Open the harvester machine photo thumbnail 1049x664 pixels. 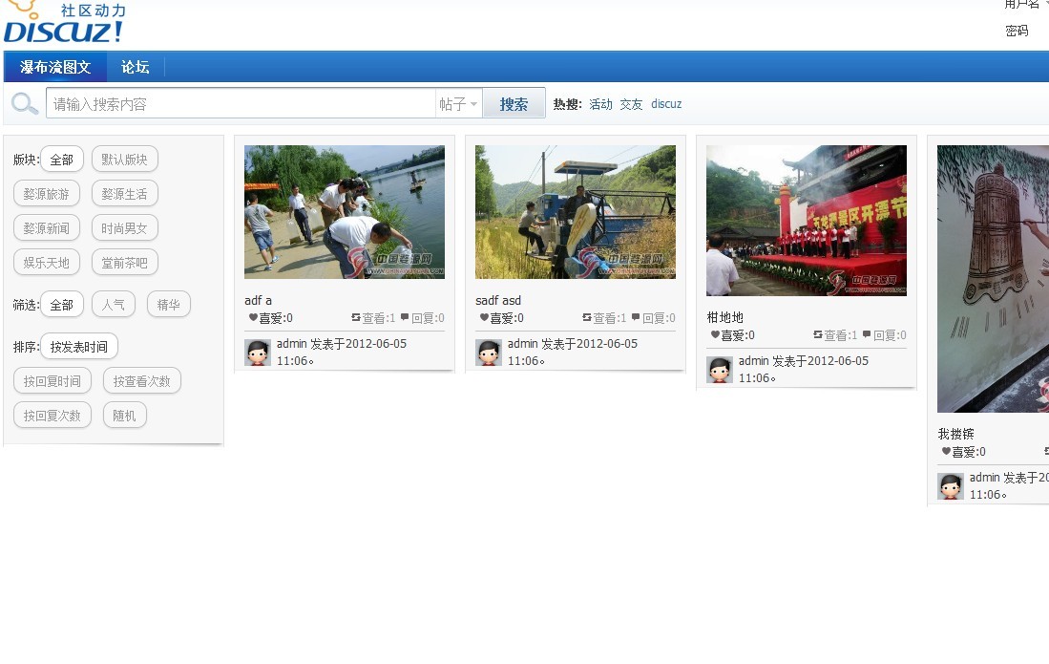[576, 211]
